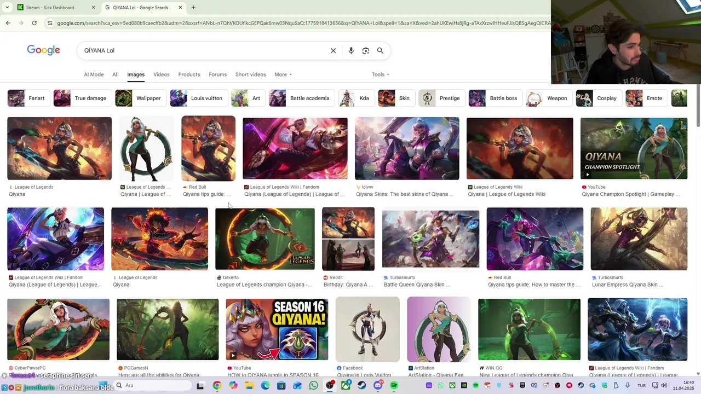
Task: Open Chrome tab search dropdown arrow
Action: click(7, 7)
